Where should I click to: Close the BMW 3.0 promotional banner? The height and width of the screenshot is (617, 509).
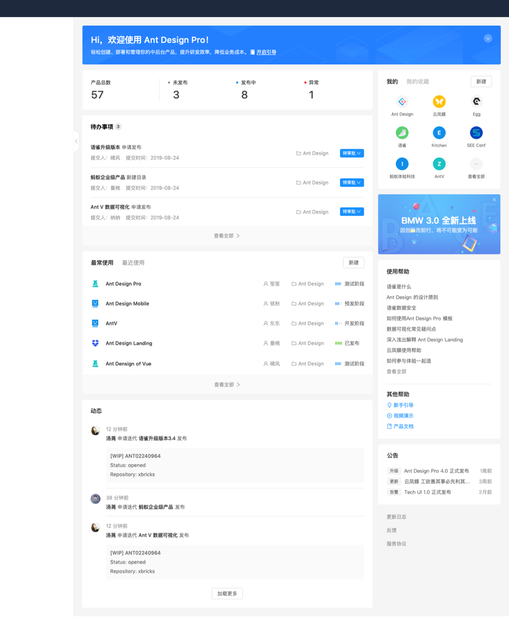tap(494, 200)
